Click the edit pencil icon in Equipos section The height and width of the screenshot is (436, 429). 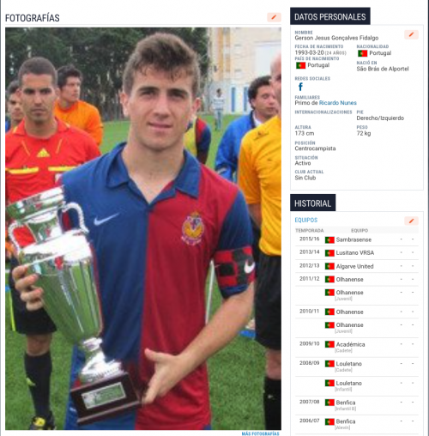tap(411, 221)
